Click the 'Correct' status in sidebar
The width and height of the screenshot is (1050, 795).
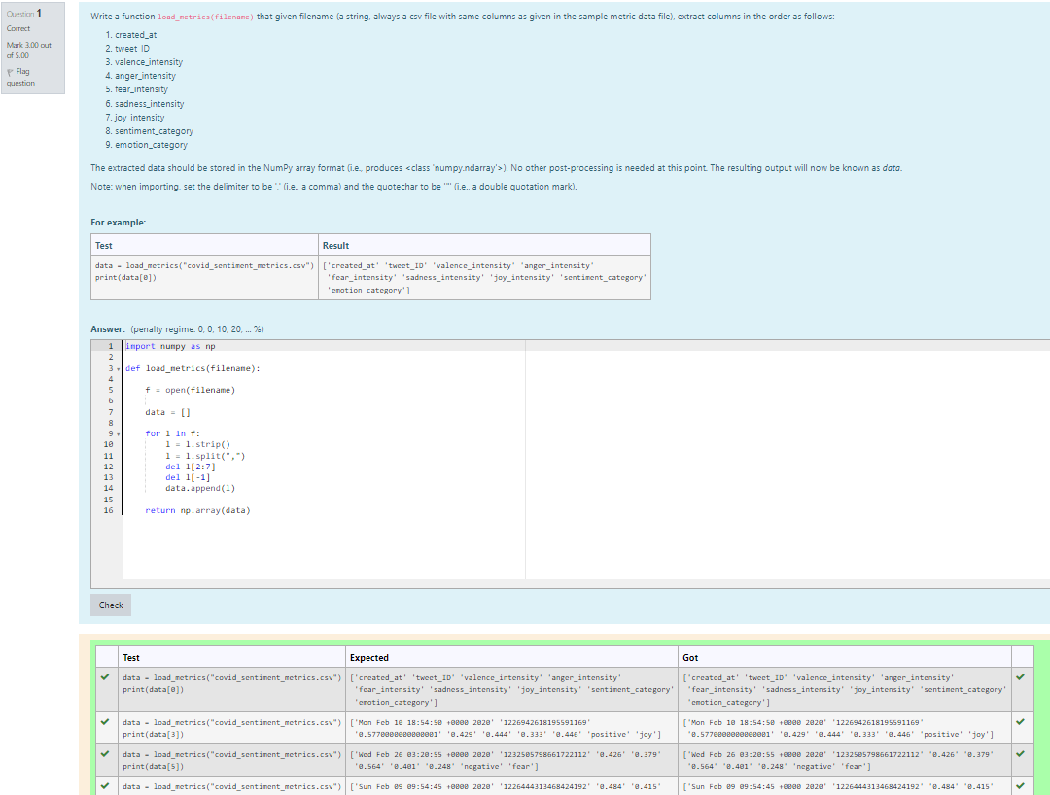[x=18, y=28]
